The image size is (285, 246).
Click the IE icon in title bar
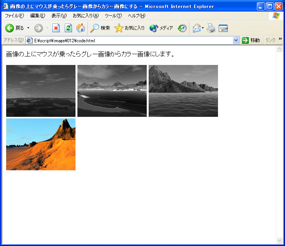click(5, 7)
